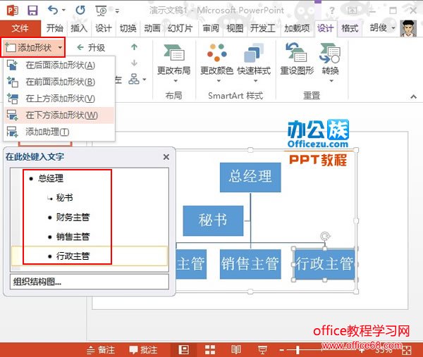This screenshot has width=423, height=357.
Task: Open the 审阅 ribbon tab
Action: pyautogui.click(x=211, y=28)
